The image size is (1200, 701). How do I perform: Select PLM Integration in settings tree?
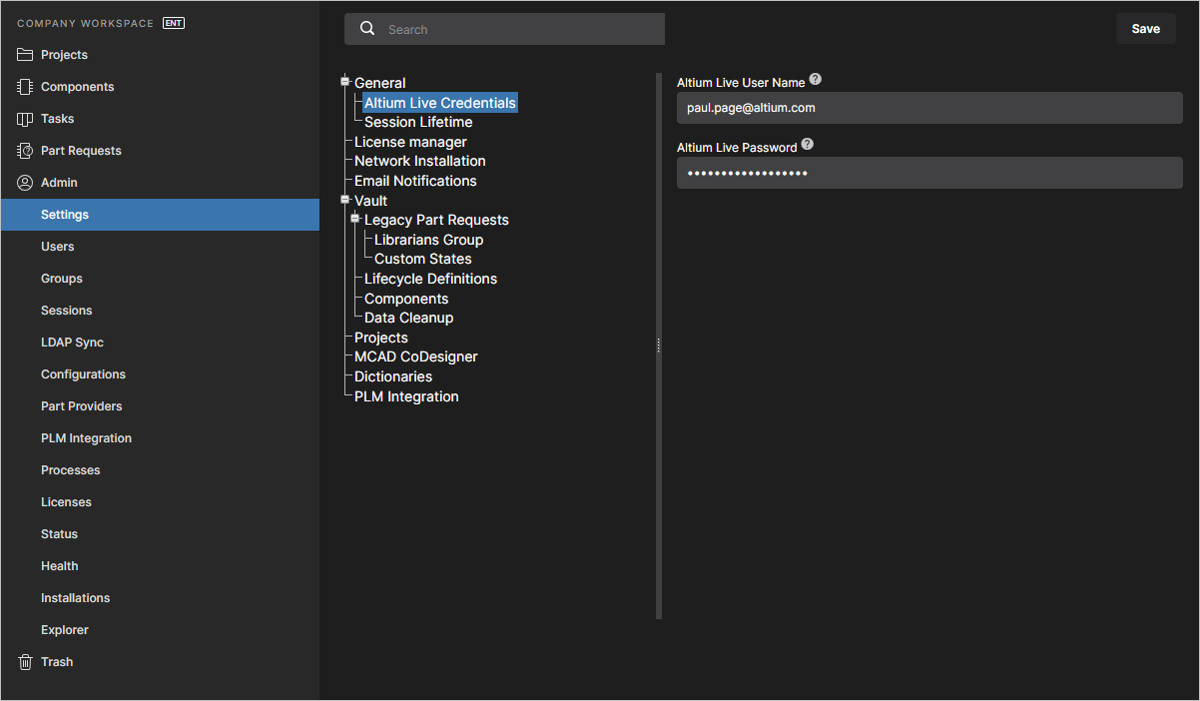406,396
